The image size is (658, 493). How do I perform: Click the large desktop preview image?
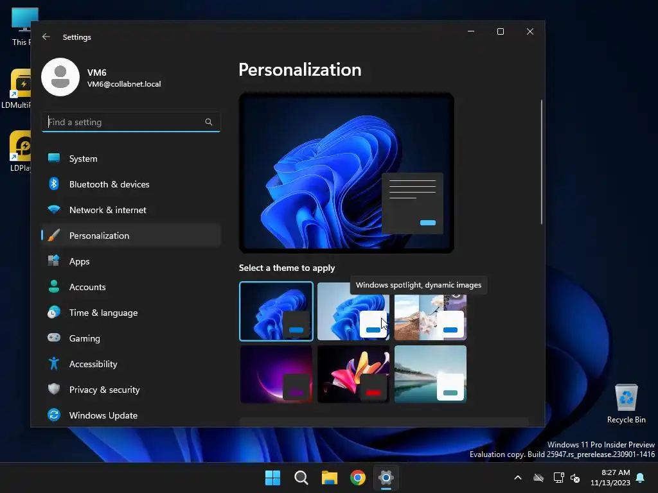[x=346, y=173]
